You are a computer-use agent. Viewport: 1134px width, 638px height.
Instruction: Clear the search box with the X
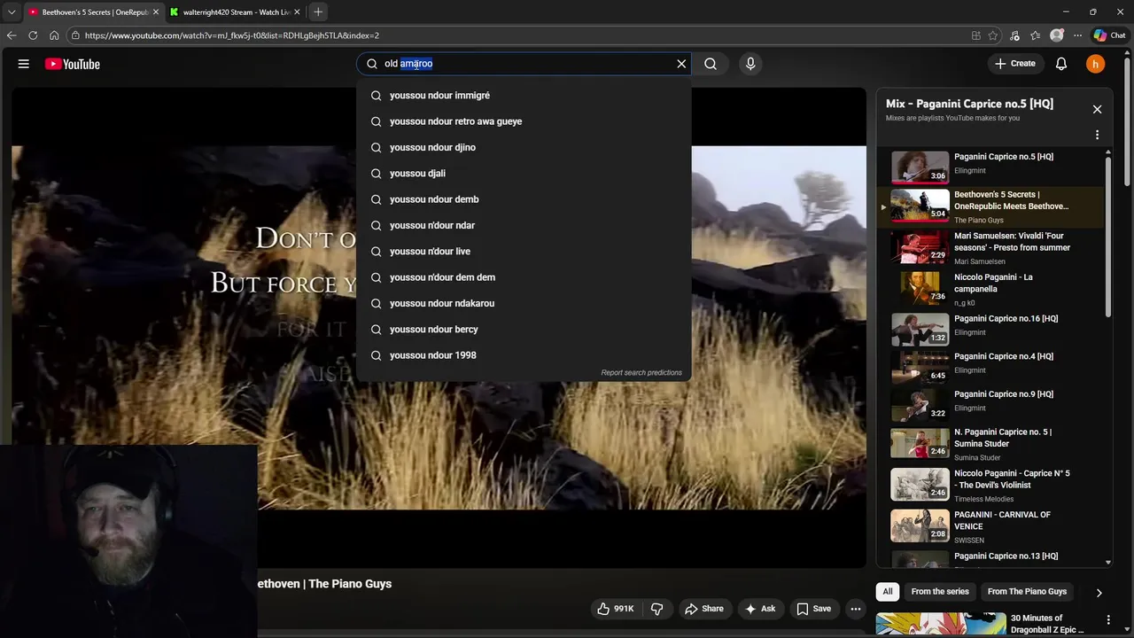pyautogui.click(x=681, y=64)
